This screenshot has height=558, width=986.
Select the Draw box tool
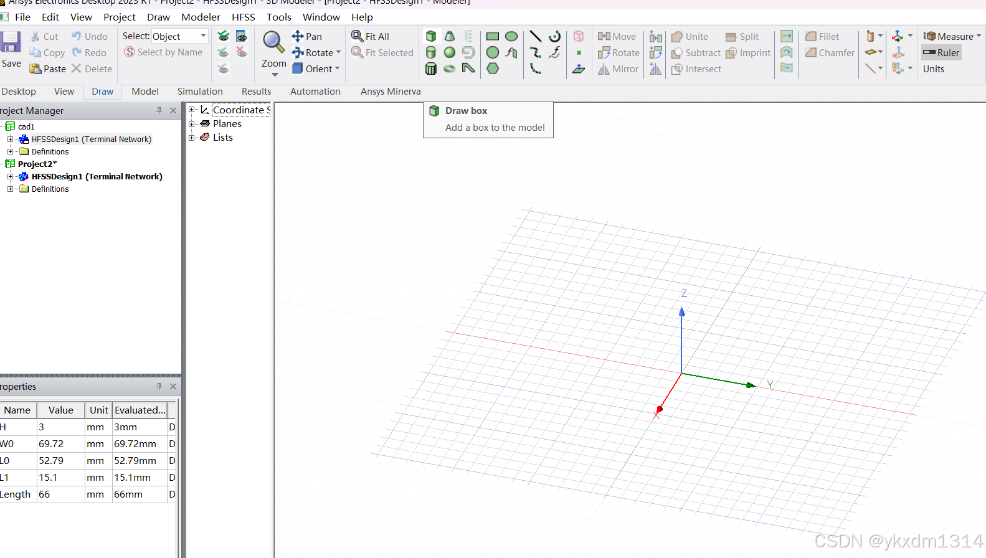coord(431,36)
